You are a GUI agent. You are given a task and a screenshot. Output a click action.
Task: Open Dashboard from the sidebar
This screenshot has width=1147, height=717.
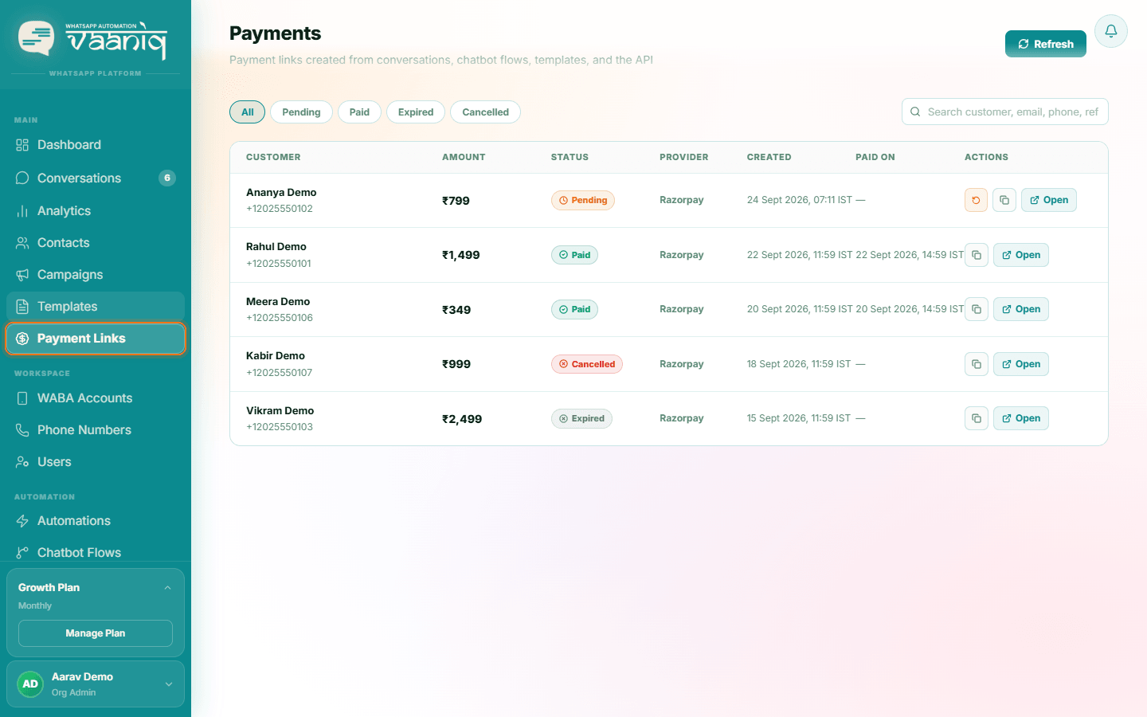[x=96, y=145]
